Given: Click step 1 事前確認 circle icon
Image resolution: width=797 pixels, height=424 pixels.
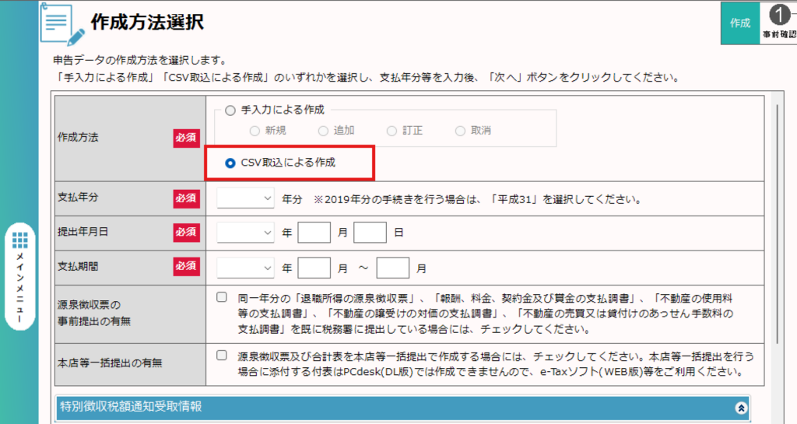Looking at the screenshot, I should 781,16.
